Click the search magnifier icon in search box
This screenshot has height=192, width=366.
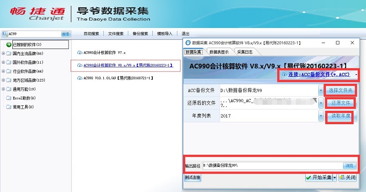click(x=5, y=34)
